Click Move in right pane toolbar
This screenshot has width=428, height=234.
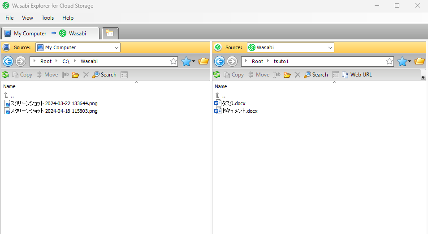(x=259, y=75)
